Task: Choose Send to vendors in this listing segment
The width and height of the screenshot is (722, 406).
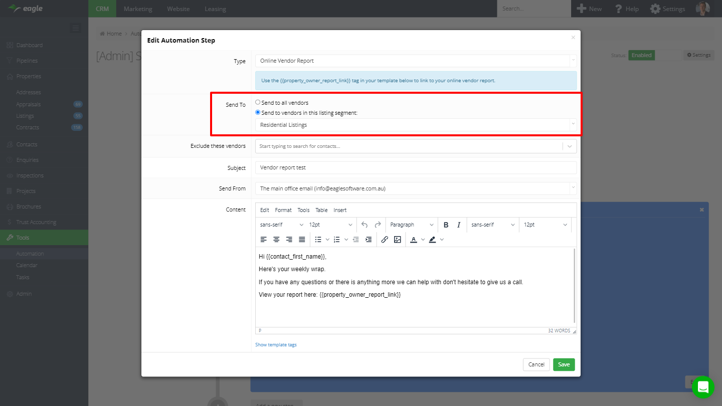Action: click(258, 113)
